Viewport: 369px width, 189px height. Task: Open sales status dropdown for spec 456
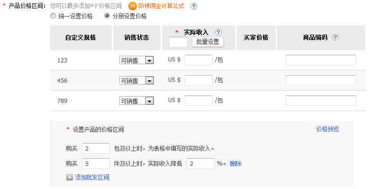[136, 80]
